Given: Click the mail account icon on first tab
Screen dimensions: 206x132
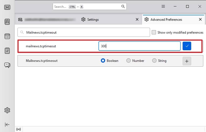Looking at the screenshot, I should [20, 20].
